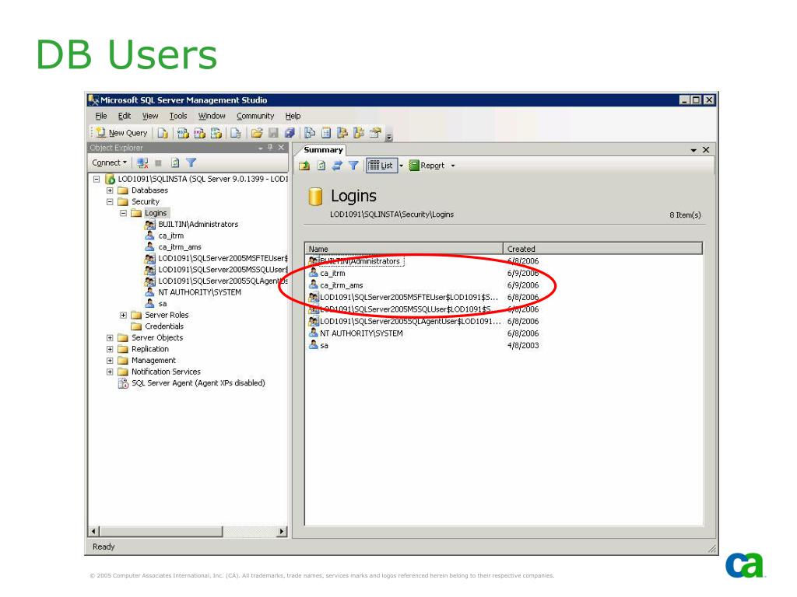The width and height of the screenshot is (797, 597).
Task: Click the Refresh icon in Summary toolbar
Action: (321, 166)
